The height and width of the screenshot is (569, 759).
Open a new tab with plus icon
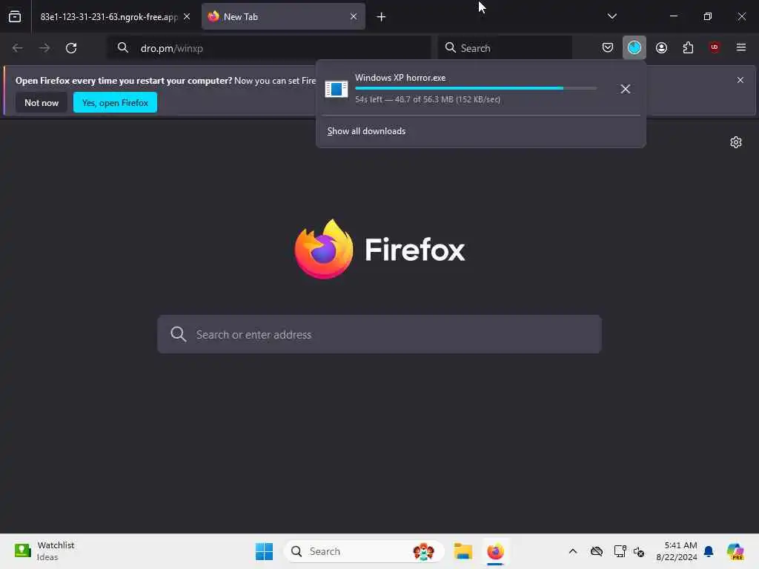click(x=381, y=17)
